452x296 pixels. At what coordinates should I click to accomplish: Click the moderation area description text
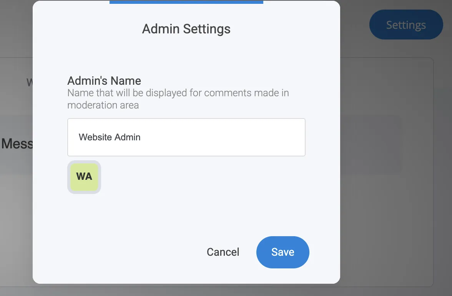pyautogui.click(x=178, y=99)
